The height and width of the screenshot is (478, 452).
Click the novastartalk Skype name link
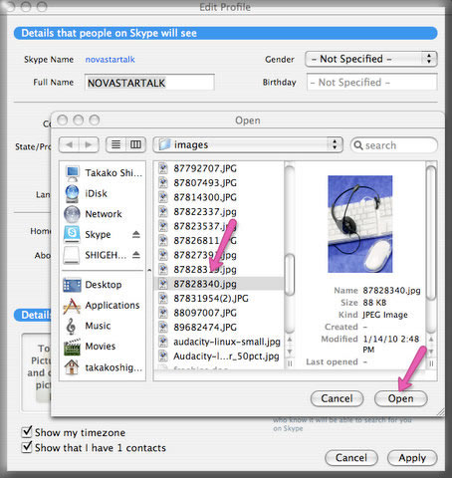(111, 60)
